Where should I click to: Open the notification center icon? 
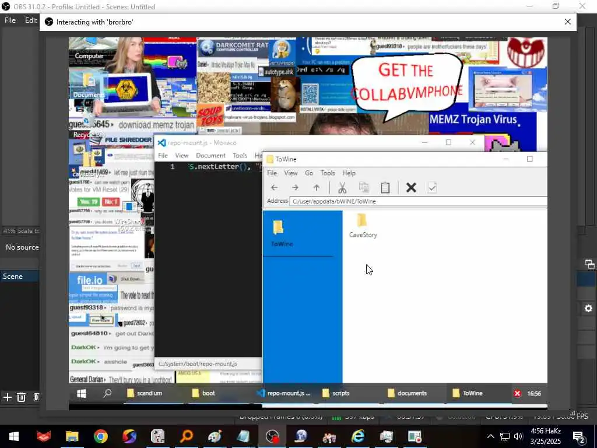578,437
